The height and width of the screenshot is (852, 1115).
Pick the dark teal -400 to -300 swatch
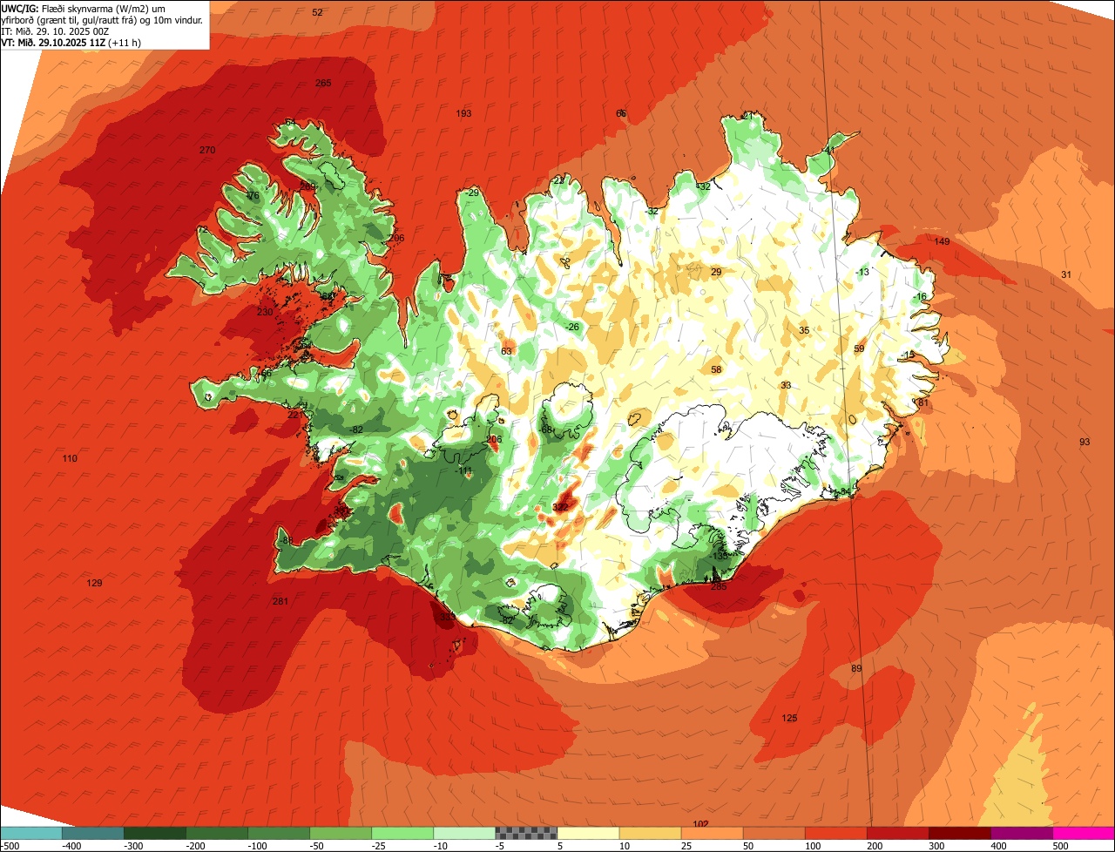pos(93,833)
